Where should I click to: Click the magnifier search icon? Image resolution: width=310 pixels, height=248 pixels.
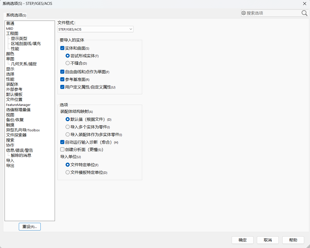[x=304, y=13]
